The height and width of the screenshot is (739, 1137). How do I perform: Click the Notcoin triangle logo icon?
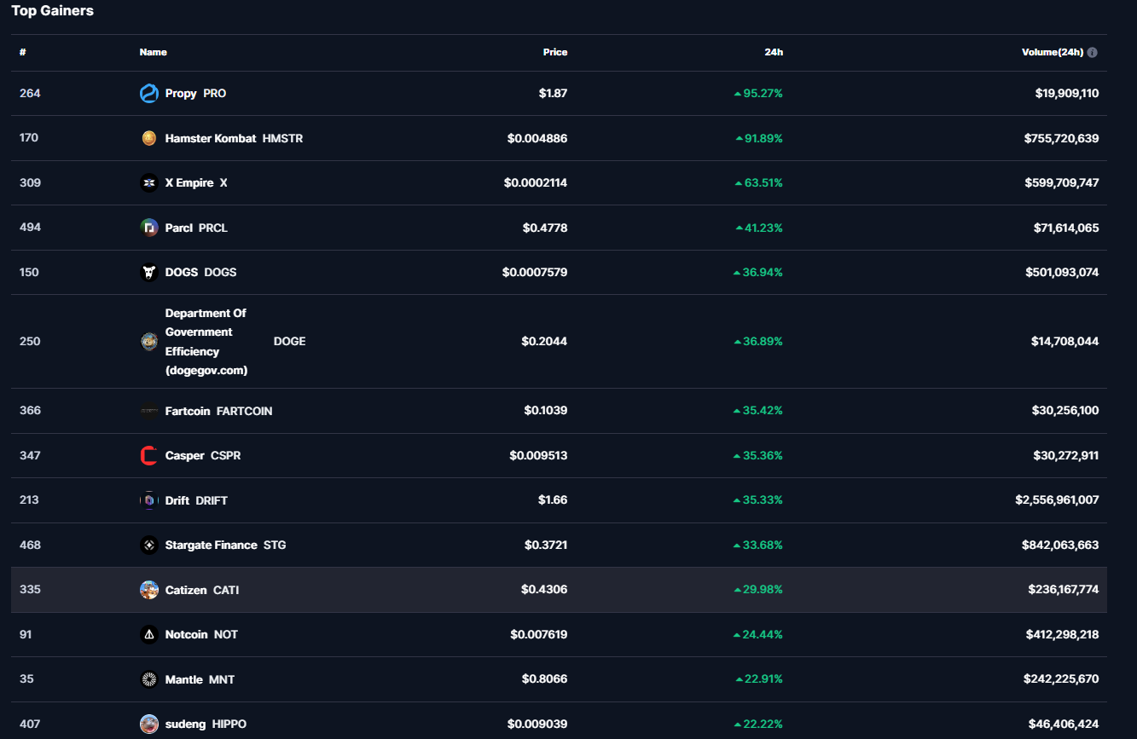[x=149, y=635]
